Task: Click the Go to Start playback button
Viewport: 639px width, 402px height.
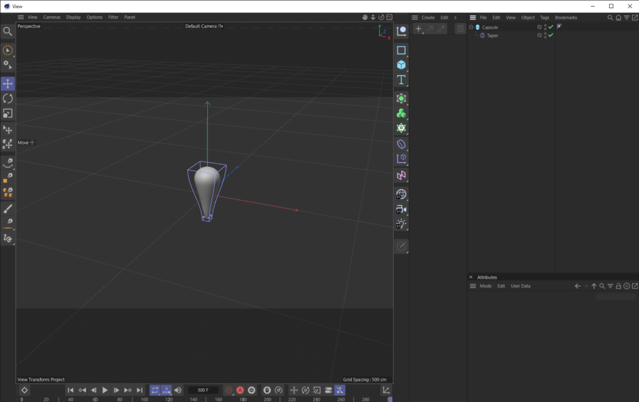Action: 71,390
